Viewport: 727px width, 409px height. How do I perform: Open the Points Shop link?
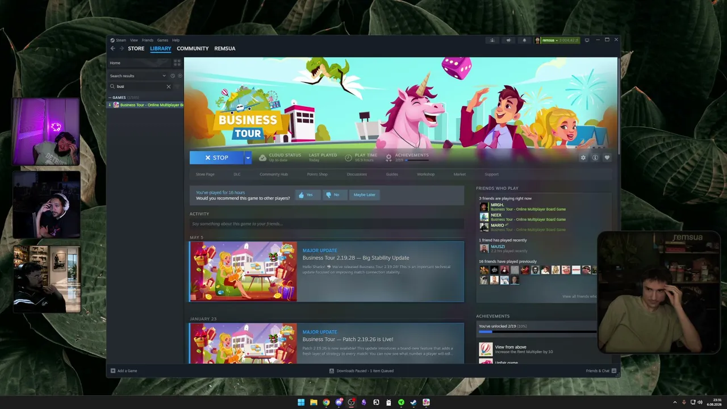pos(317,174)
